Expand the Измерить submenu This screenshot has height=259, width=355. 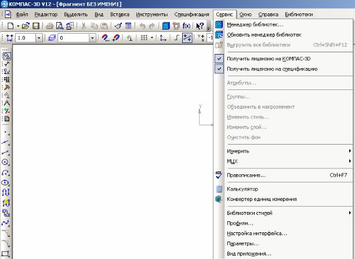[283, 151]
